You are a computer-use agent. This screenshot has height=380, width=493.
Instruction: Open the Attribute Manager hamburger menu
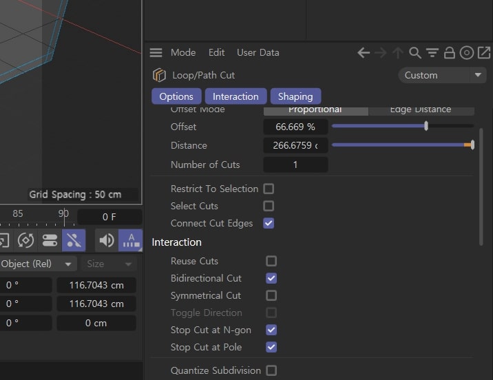tap(156, 52)
